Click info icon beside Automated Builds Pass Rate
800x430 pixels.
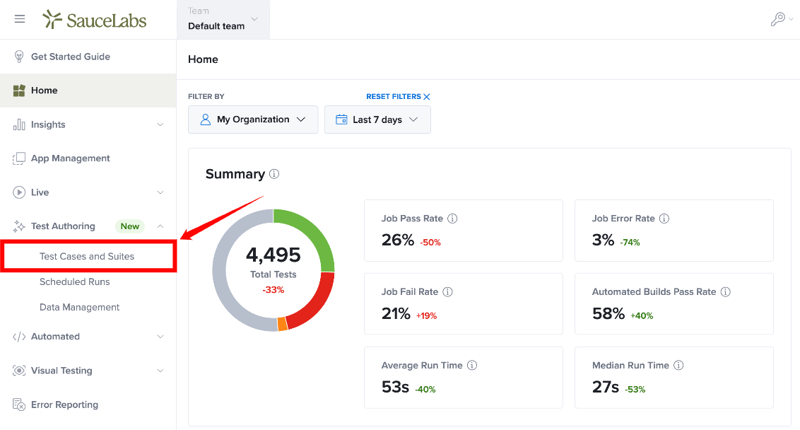pyautogui.click(x=726, y=292)
